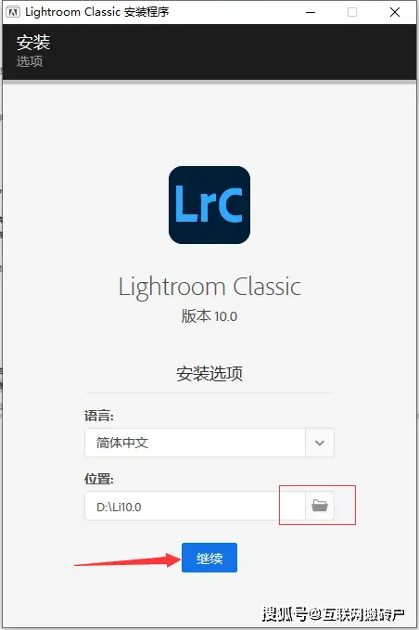This screenshot has width=419, height=630.
Task: Select the 安装 header text
Action: click(x=33, y=42)
